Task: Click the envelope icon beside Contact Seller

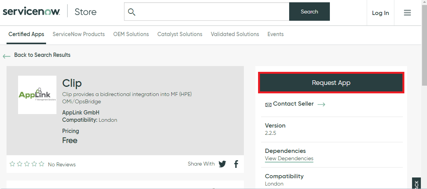Action: coord(268,105)
